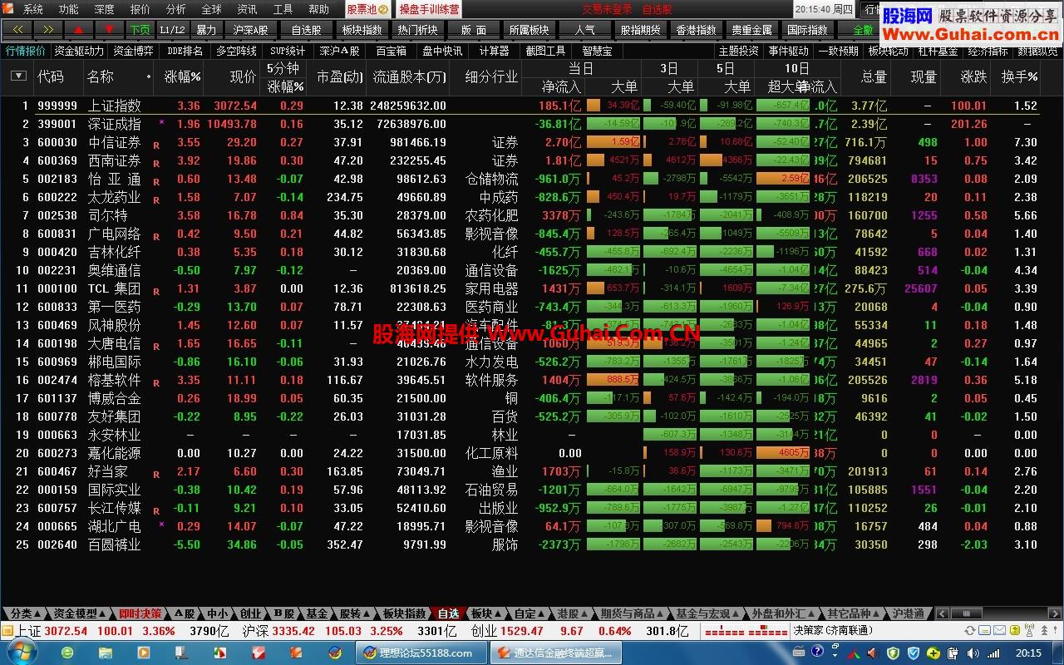Open the 计算器 calculator
The image size is (1064, 665).
(494, 51)
